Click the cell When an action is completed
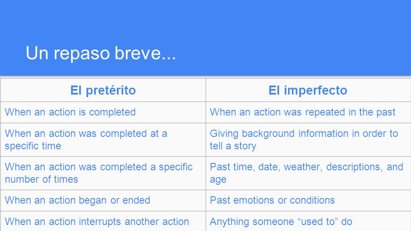 103,112
